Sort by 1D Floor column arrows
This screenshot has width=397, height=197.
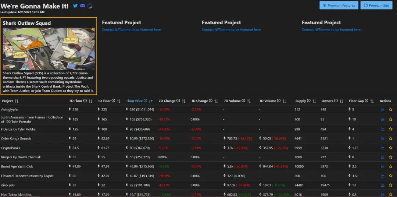pyautogui.click(x=119, y=101)
